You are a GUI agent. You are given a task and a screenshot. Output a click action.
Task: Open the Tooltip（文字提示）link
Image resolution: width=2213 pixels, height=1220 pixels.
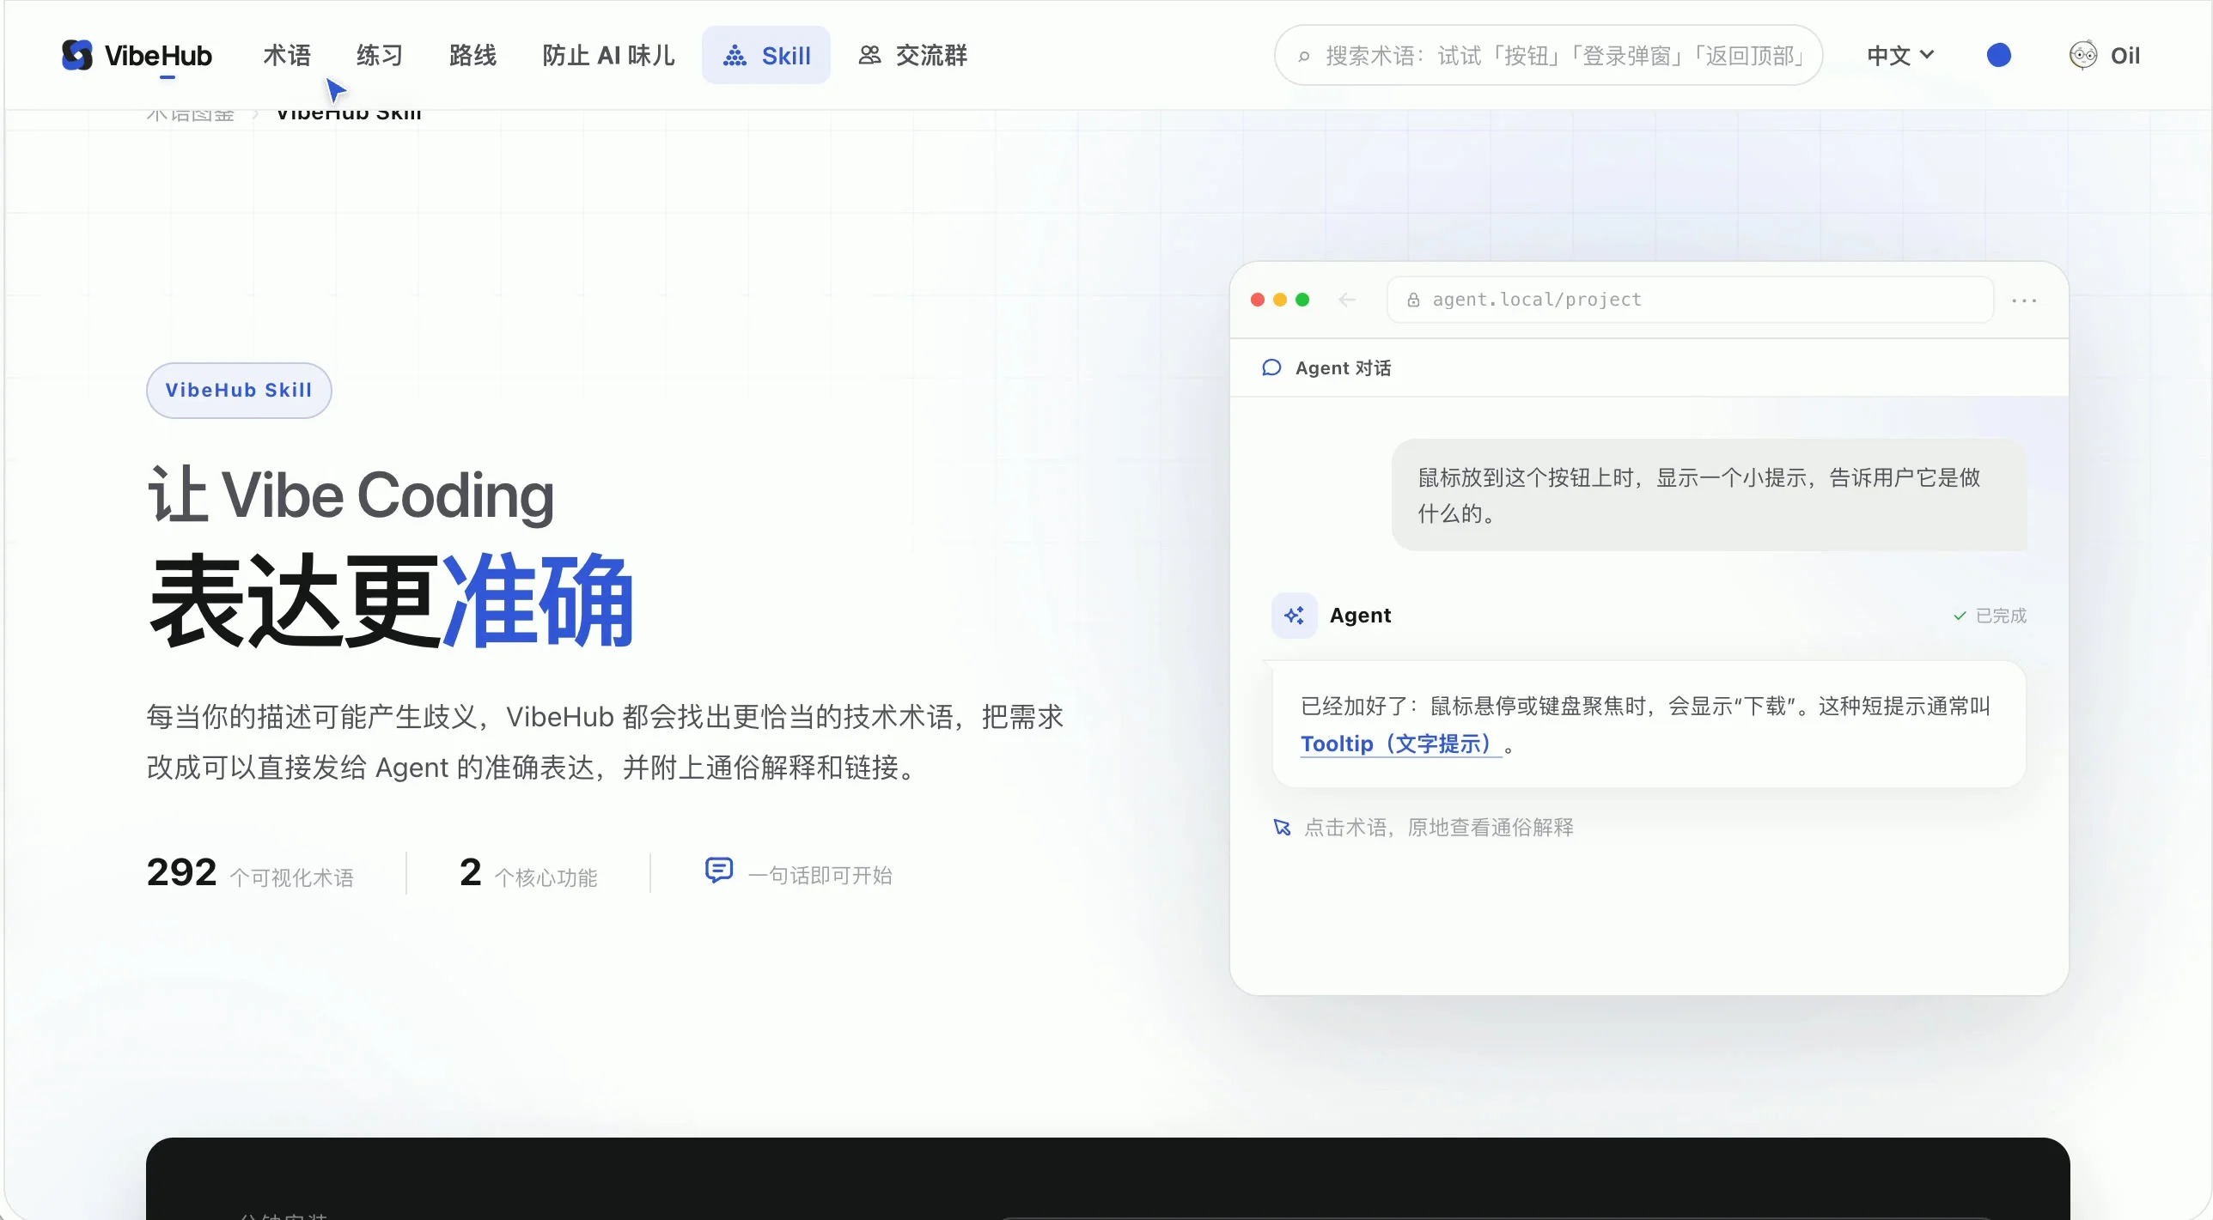pos(1400,744)
